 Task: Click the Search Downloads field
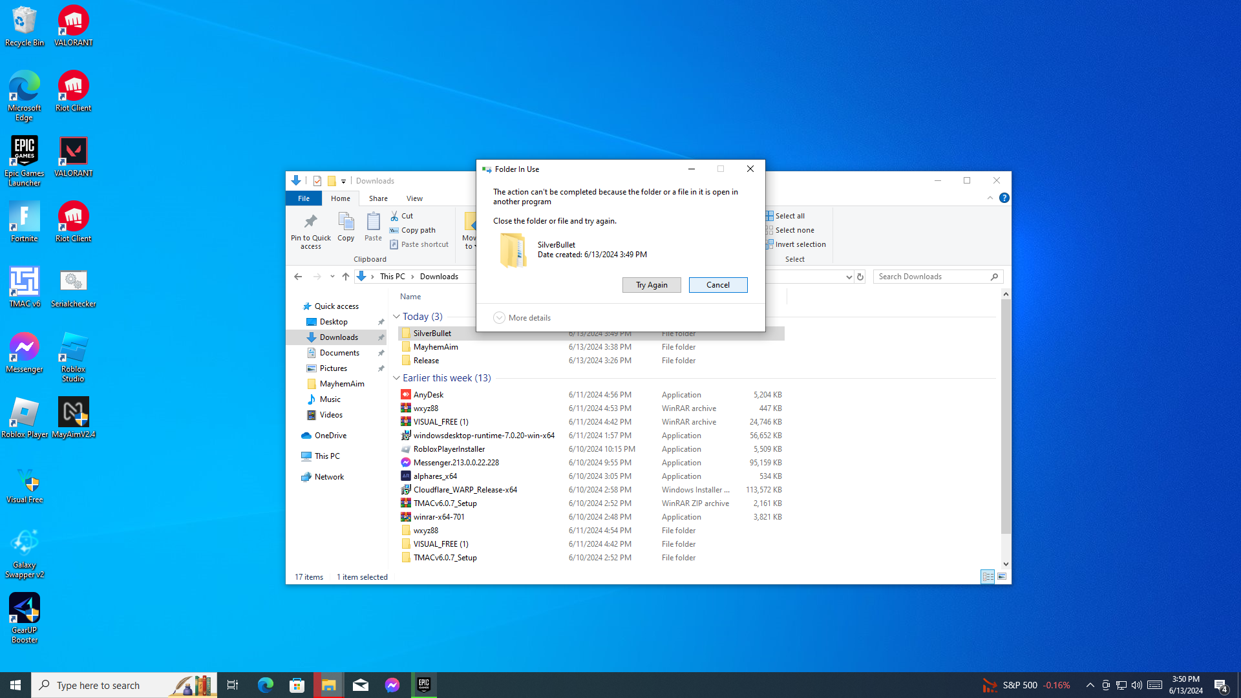click(x=931, y=277)
